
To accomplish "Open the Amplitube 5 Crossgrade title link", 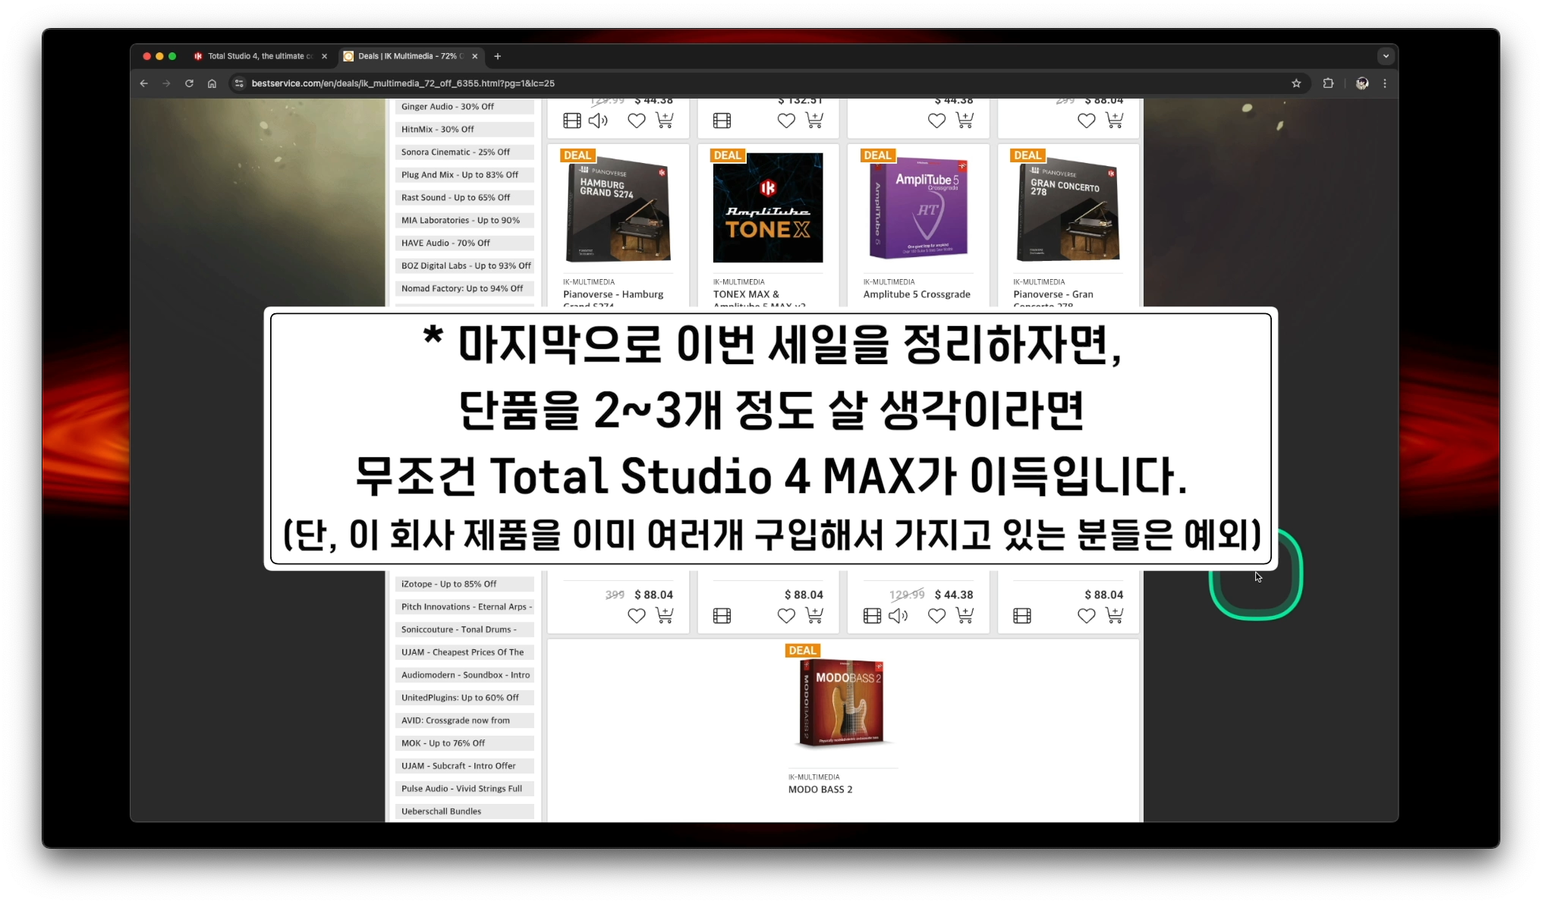I will 917,294.
